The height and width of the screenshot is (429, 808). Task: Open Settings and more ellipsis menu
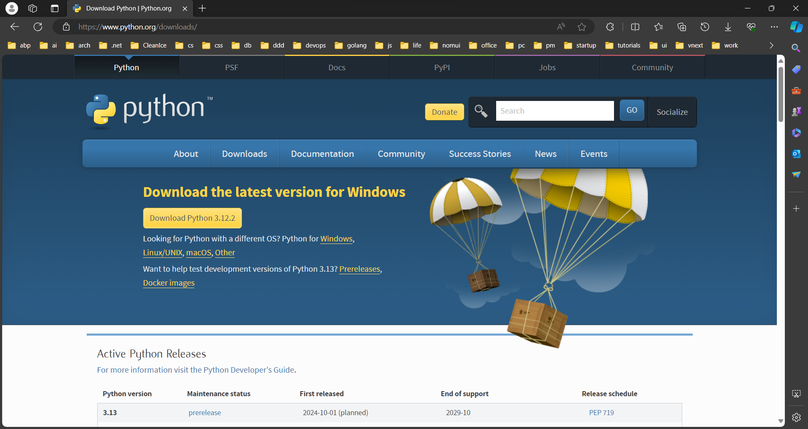774,27
